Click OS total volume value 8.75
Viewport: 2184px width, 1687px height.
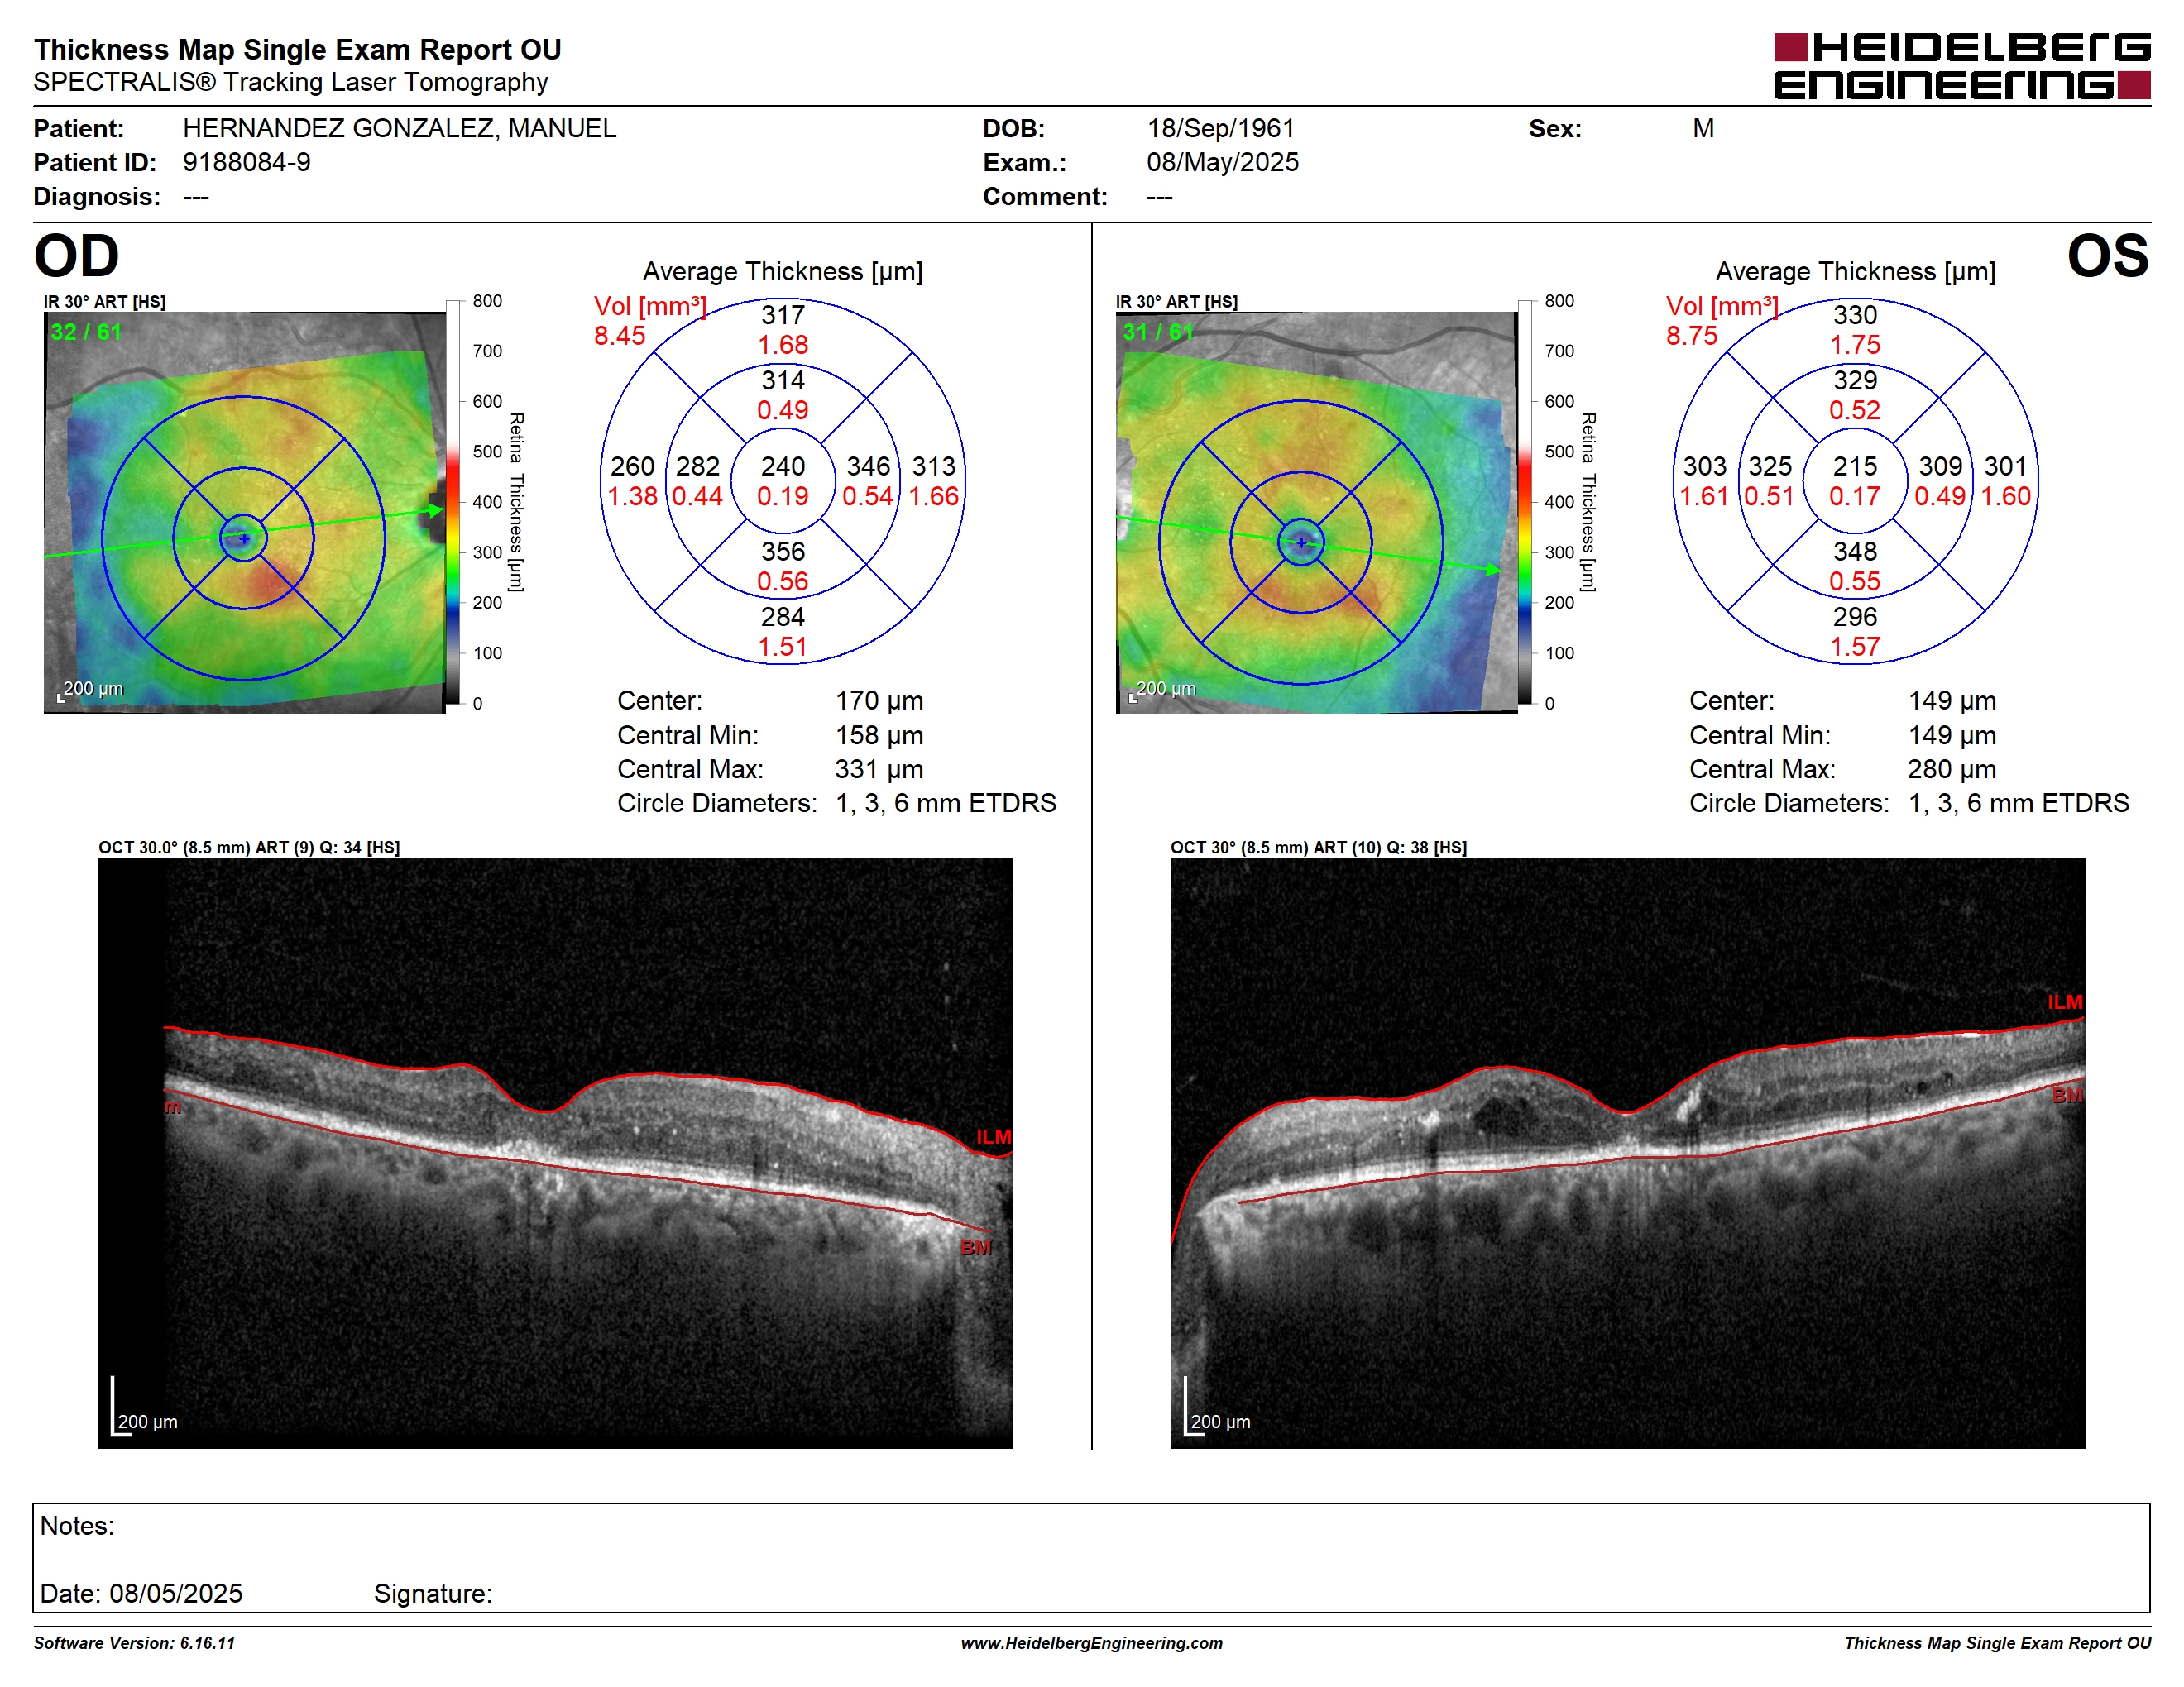tap(1691, 336)
